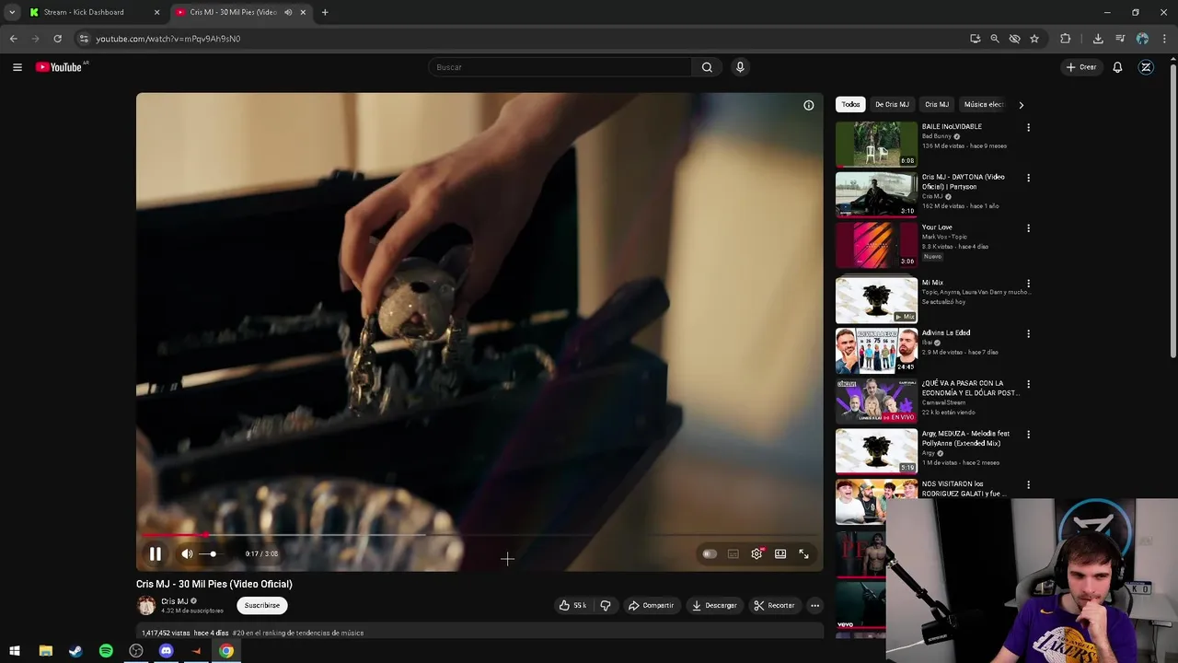
Task: Pause the video
Action: [x=156, y=553]
